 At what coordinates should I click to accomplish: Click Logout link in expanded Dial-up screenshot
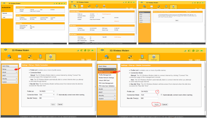tap(198, 60)
